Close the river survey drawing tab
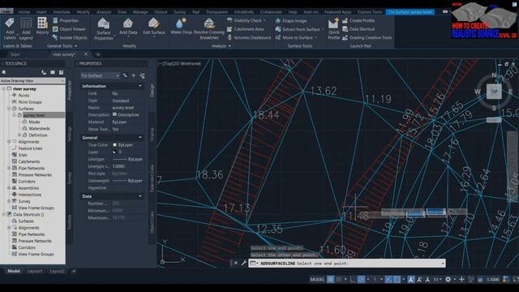The height and width of the screenshot is (292, 519). click(x=86, y=54)
